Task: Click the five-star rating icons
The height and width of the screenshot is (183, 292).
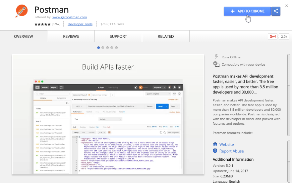Action: (x=42, y=24)
